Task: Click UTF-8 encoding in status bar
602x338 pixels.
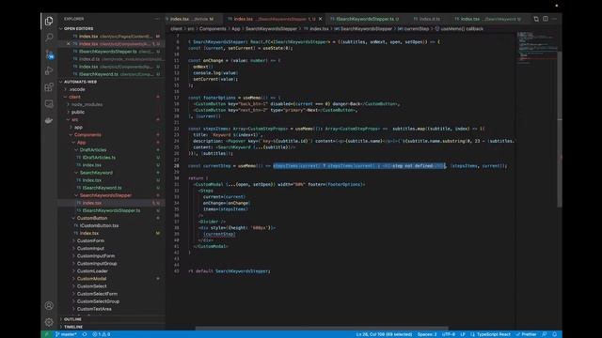Action: (448, 334)
